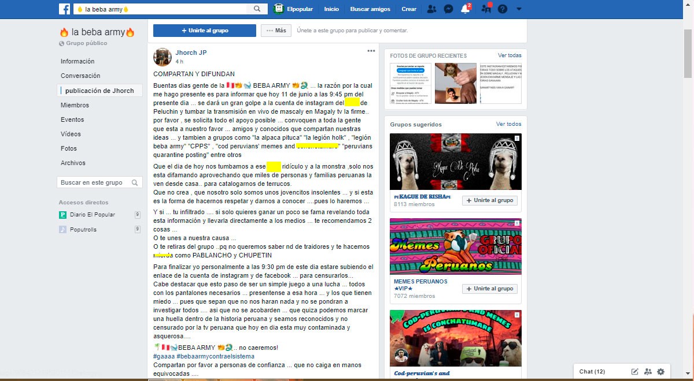Open the middle recent group photo with hands
This screenshot has width=694, height=381.
click(x=455, y=83)
